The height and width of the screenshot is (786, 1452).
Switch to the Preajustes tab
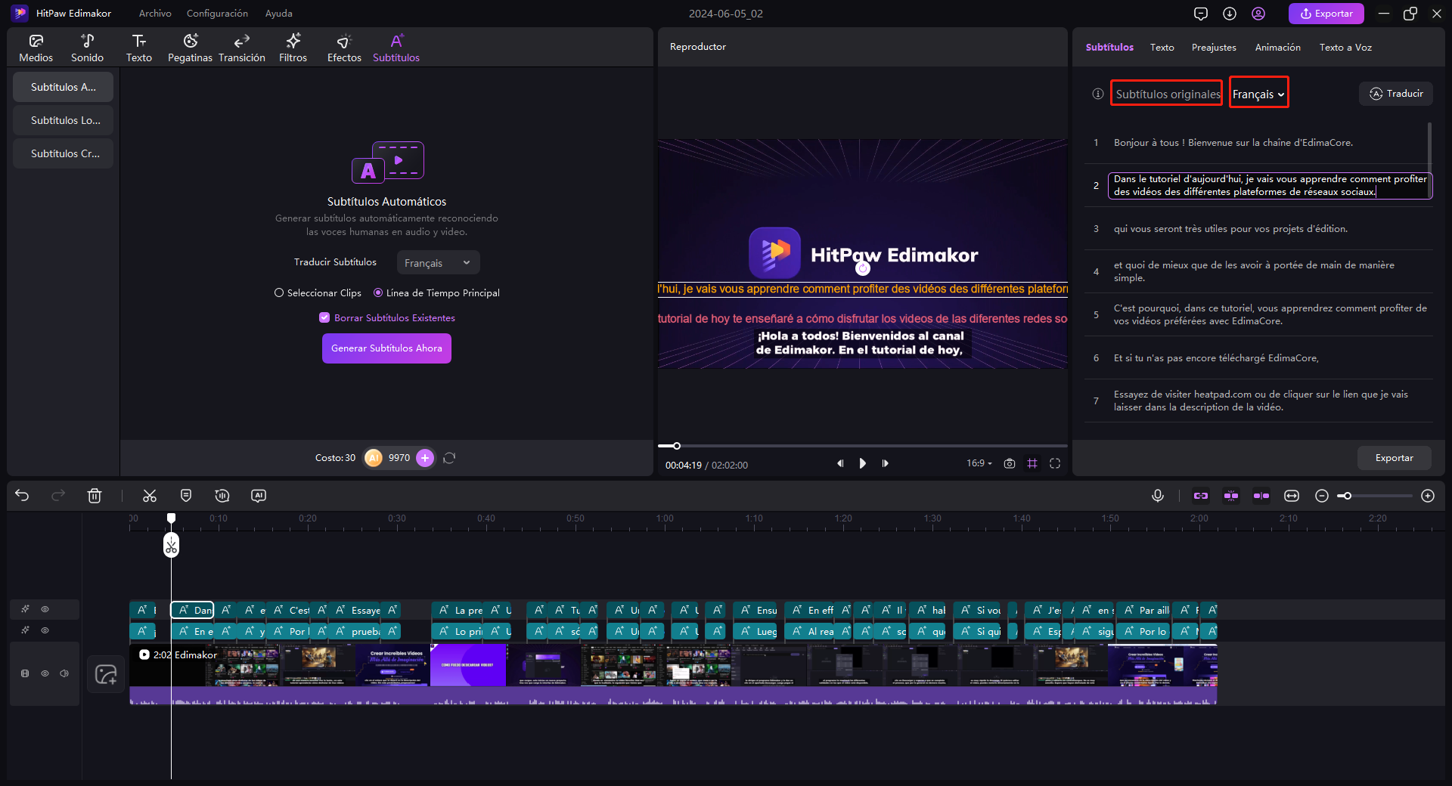[1214, 48]
